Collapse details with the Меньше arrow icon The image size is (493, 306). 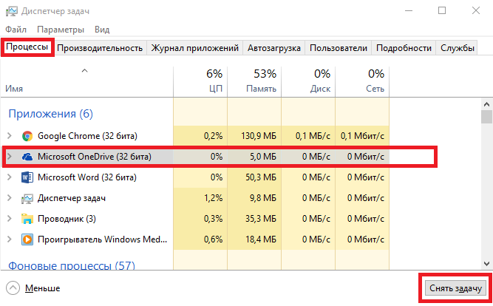coord(13,288)
